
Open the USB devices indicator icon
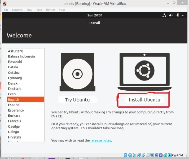click(143, 155)
